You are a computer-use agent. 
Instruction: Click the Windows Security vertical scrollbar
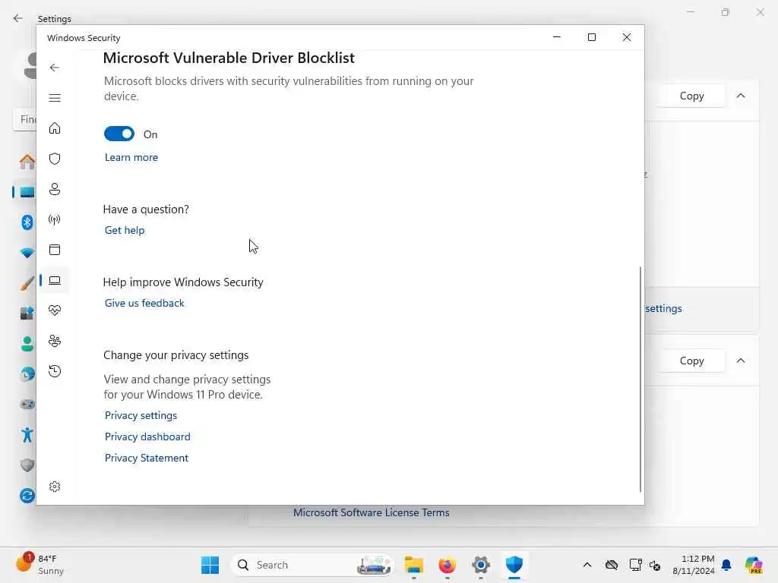pos(640,380)
